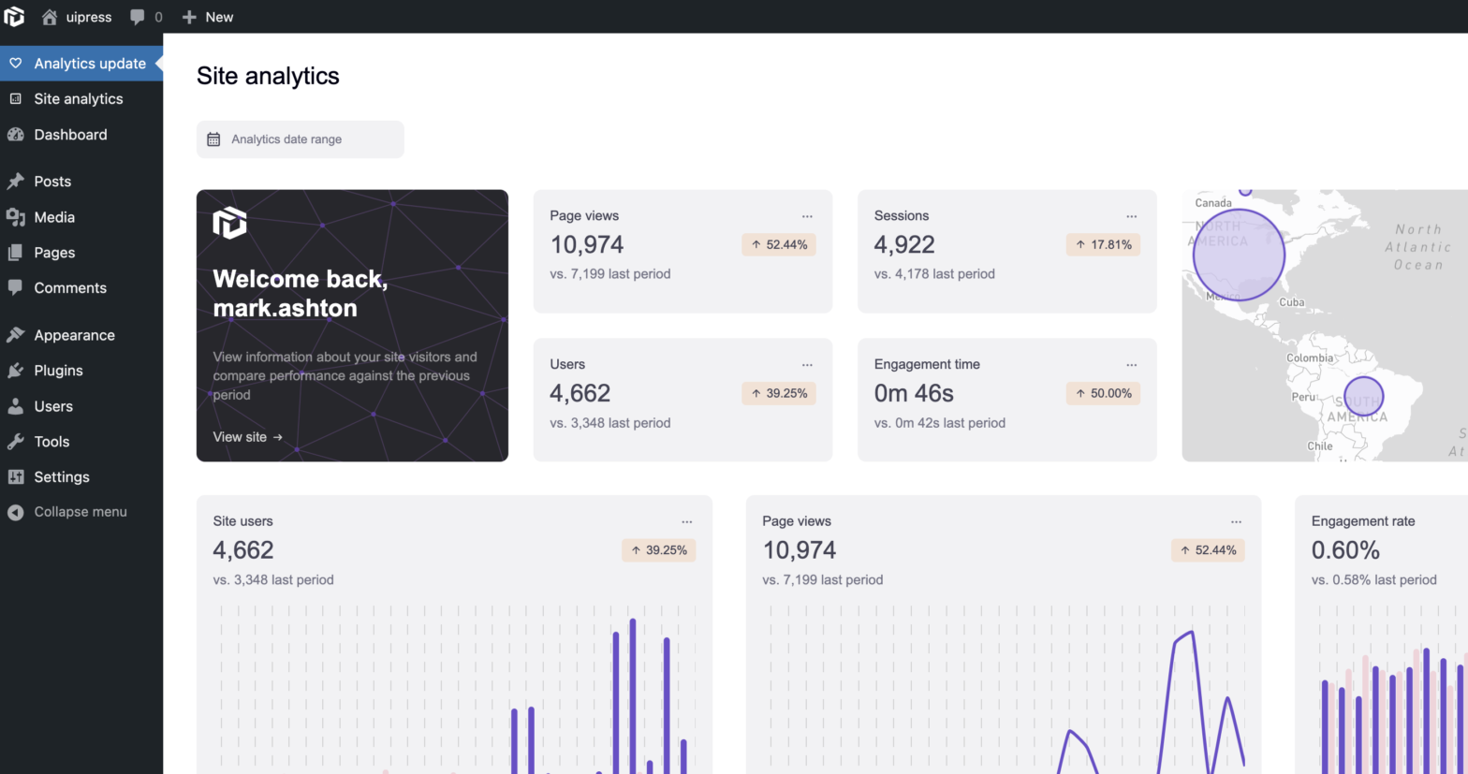
Task: Open the Sessions card three-dot menu
Action: [1132, 216]
